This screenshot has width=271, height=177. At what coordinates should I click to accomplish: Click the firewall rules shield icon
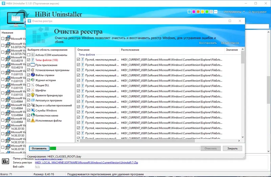[x=33, y=95]
